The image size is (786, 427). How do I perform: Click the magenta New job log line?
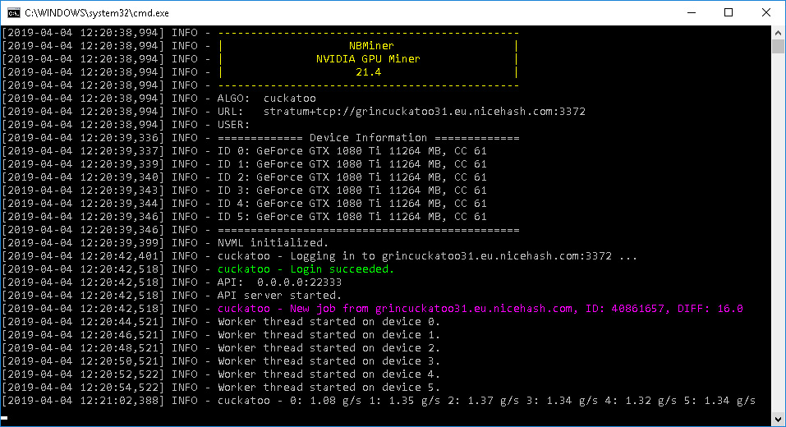pyautogui.click(x=480, y=309)
